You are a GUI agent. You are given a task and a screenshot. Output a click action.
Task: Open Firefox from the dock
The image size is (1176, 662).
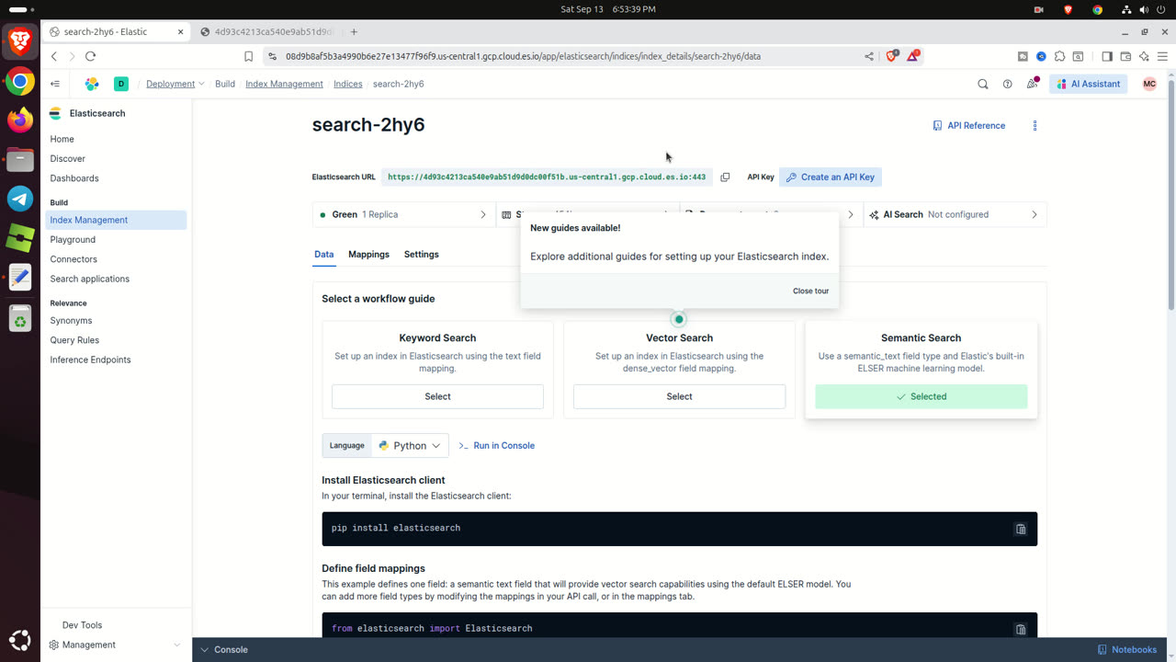pos(20,119)
